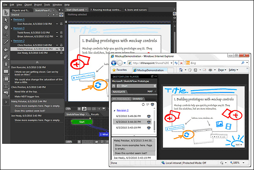
Task: Open the Revision 3 link
Action: tap(19, 28)
